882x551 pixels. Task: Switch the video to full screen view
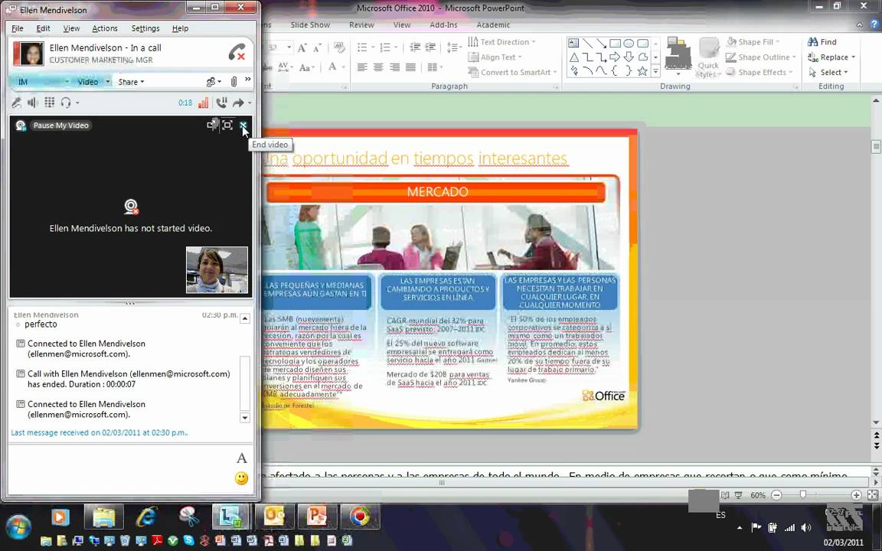[227, 125]
